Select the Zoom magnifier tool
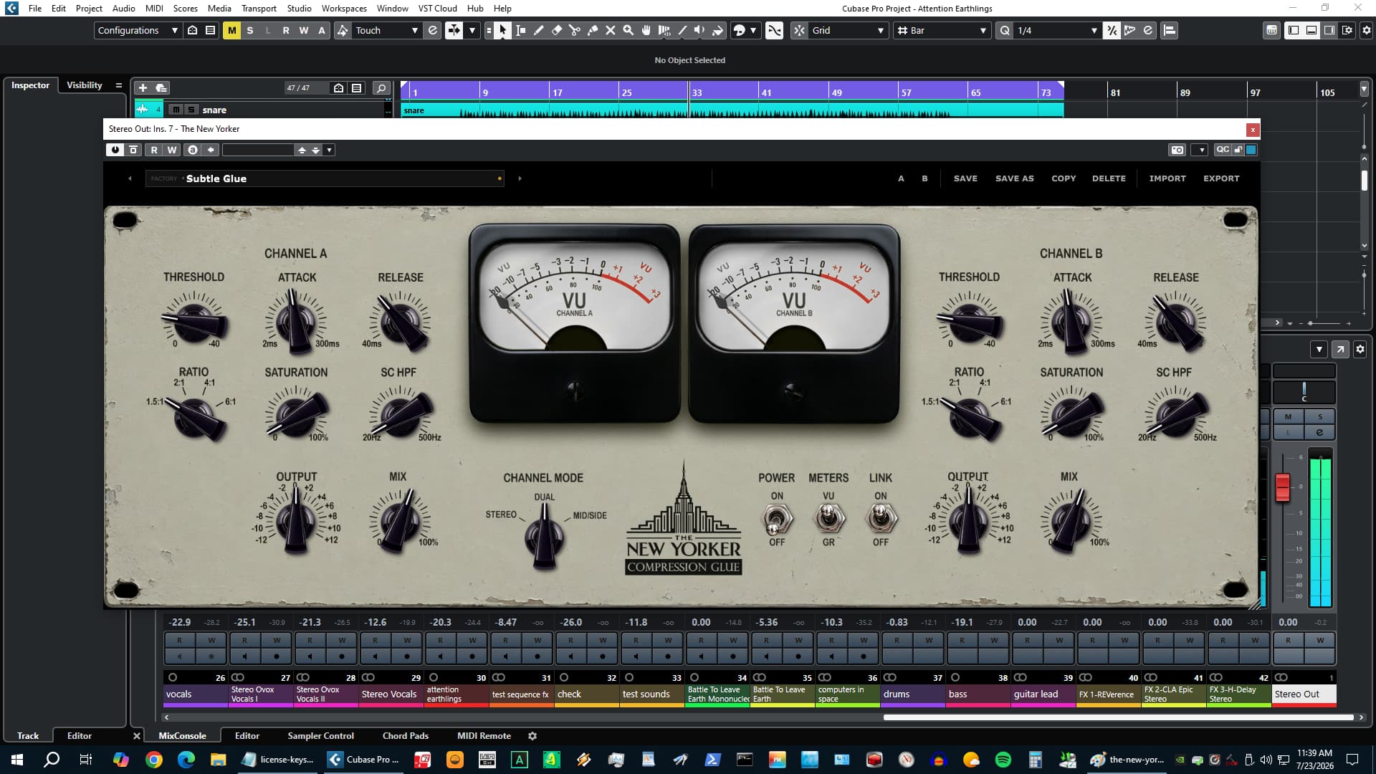Image resolution: width=1376 pixels, height=774 pixels. tap(628, 30)
